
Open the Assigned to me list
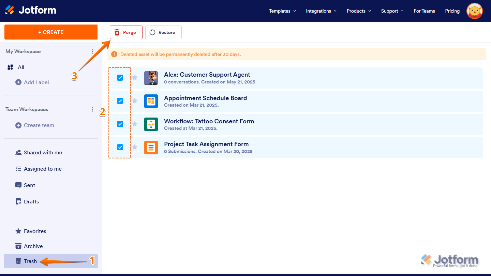coord(18,169)
